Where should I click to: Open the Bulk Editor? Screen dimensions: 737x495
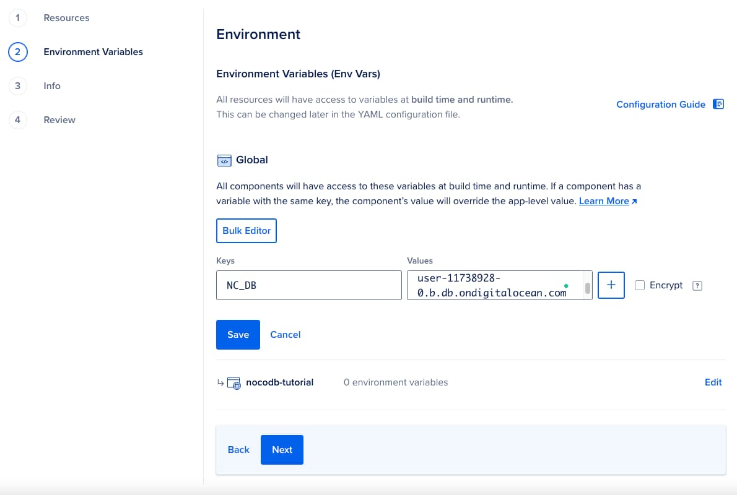[246, 231]
